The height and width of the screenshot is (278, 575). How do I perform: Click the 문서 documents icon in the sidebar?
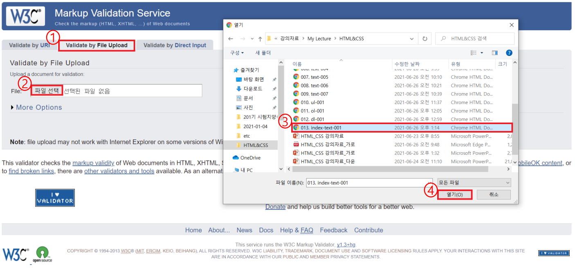[239, 98]
